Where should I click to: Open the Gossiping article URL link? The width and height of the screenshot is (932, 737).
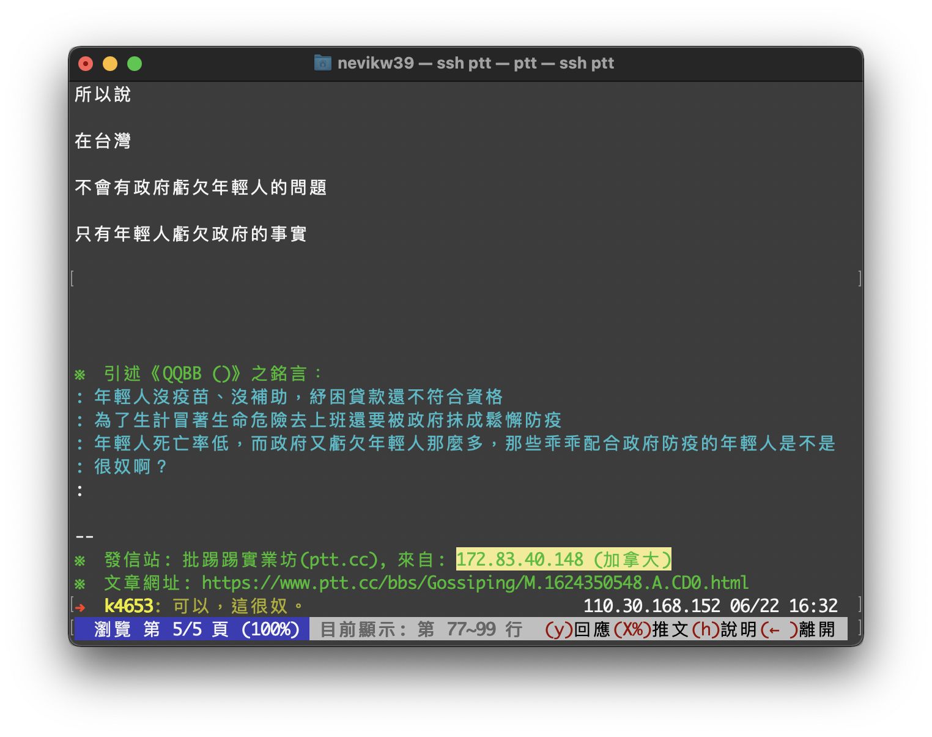point(475,583)
